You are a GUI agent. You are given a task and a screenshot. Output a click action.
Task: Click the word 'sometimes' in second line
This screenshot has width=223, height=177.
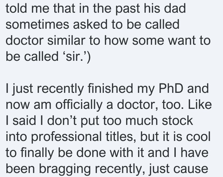(x=37, y=24)
